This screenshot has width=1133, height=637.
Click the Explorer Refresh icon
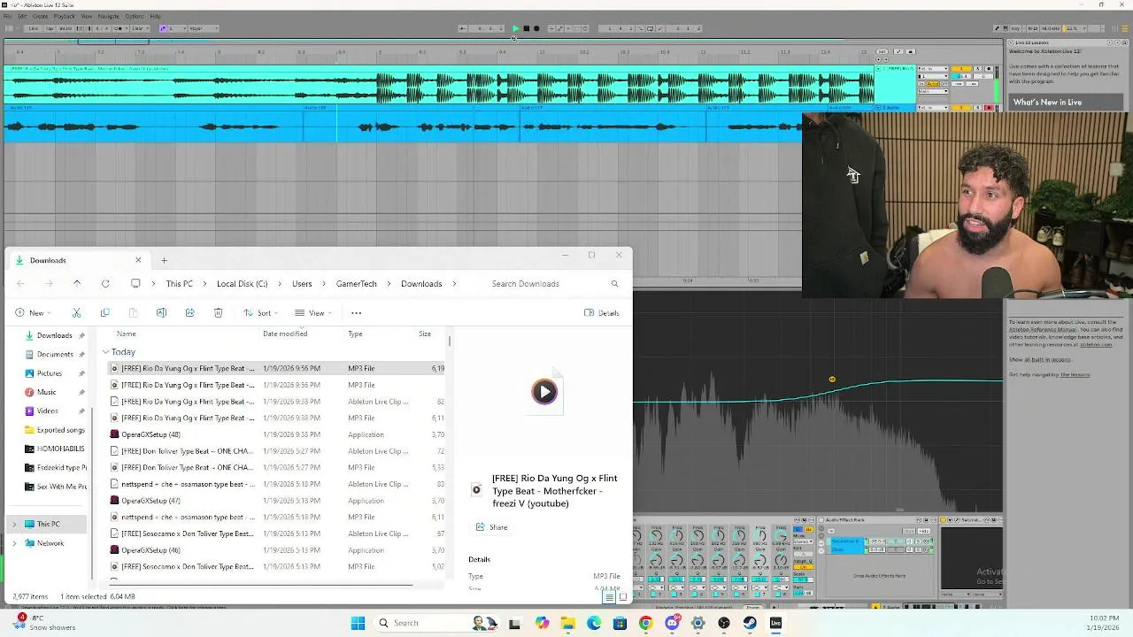coord(105,284)
